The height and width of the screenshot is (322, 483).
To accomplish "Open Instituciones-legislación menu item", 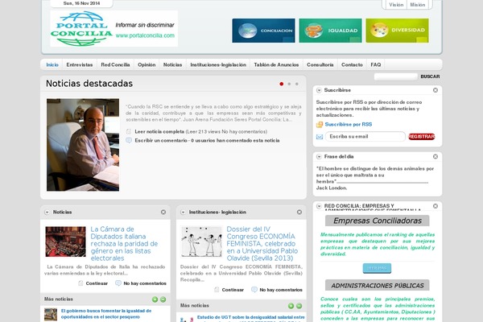I will coord(218,64).
